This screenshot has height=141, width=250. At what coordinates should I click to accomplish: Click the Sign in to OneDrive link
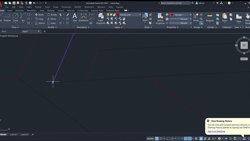[216, 132]
